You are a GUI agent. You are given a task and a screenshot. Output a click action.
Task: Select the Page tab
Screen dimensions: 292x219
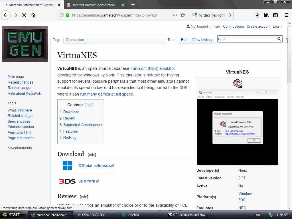pyautogui.click(x=57, y=40)
